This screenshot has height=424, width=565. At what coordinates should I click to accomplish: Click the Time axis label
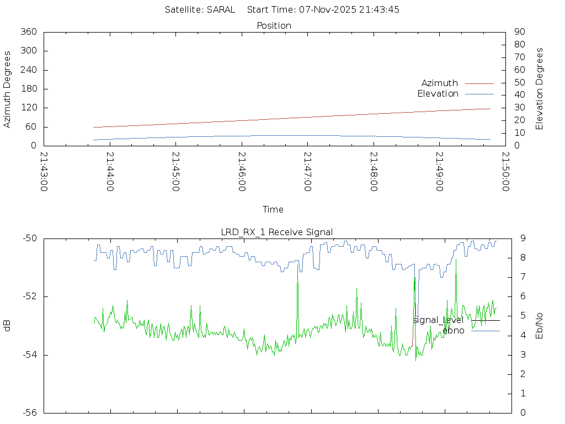point(273,210)
